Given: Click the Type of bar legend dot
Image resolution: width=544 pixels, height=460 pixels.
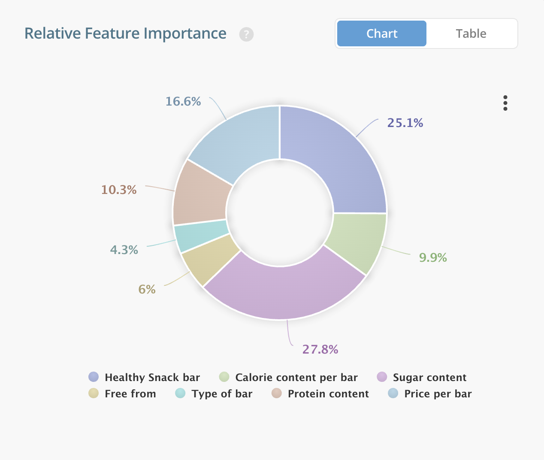Looking at the screenshot, I should [181, 393].
